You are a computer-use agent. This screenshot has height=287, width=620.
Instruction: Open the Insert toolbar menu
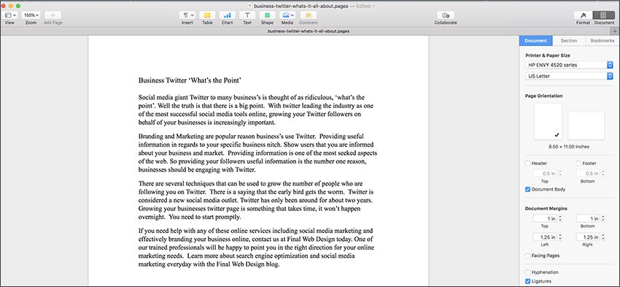coord(187,15)
